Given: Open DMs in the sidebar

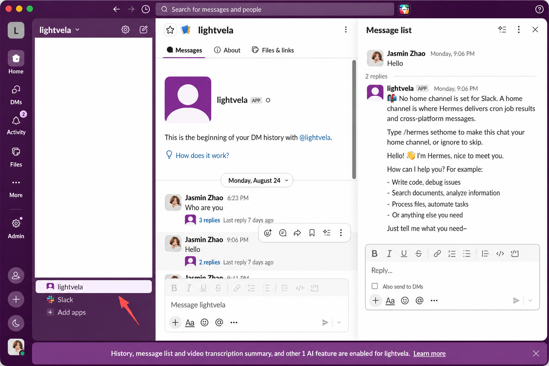Looking at the screenshot, I should click(x=16, y=95).
